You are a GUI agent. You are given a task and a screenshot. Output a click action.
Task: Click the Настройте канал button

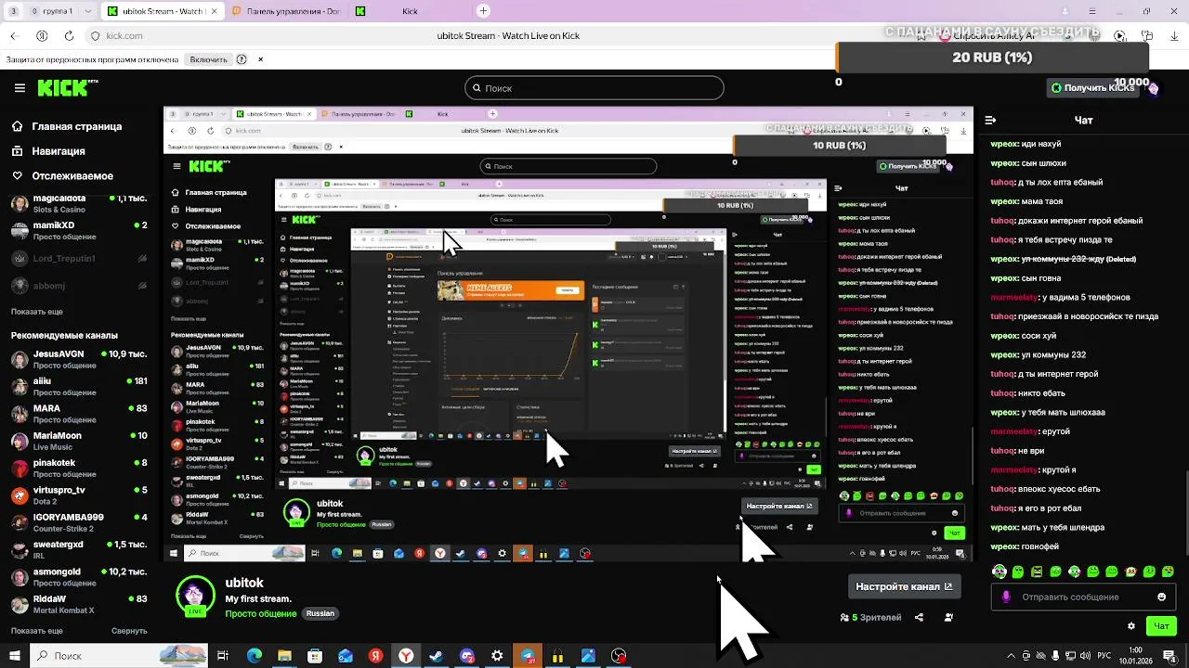[x=904, y=586]
